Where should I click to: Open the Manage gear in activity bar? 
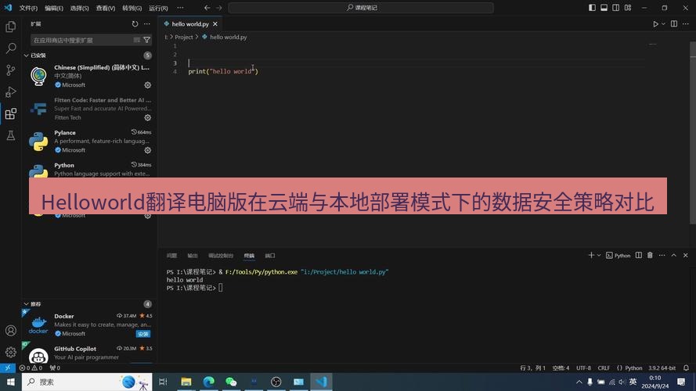(x=11, y=353)
